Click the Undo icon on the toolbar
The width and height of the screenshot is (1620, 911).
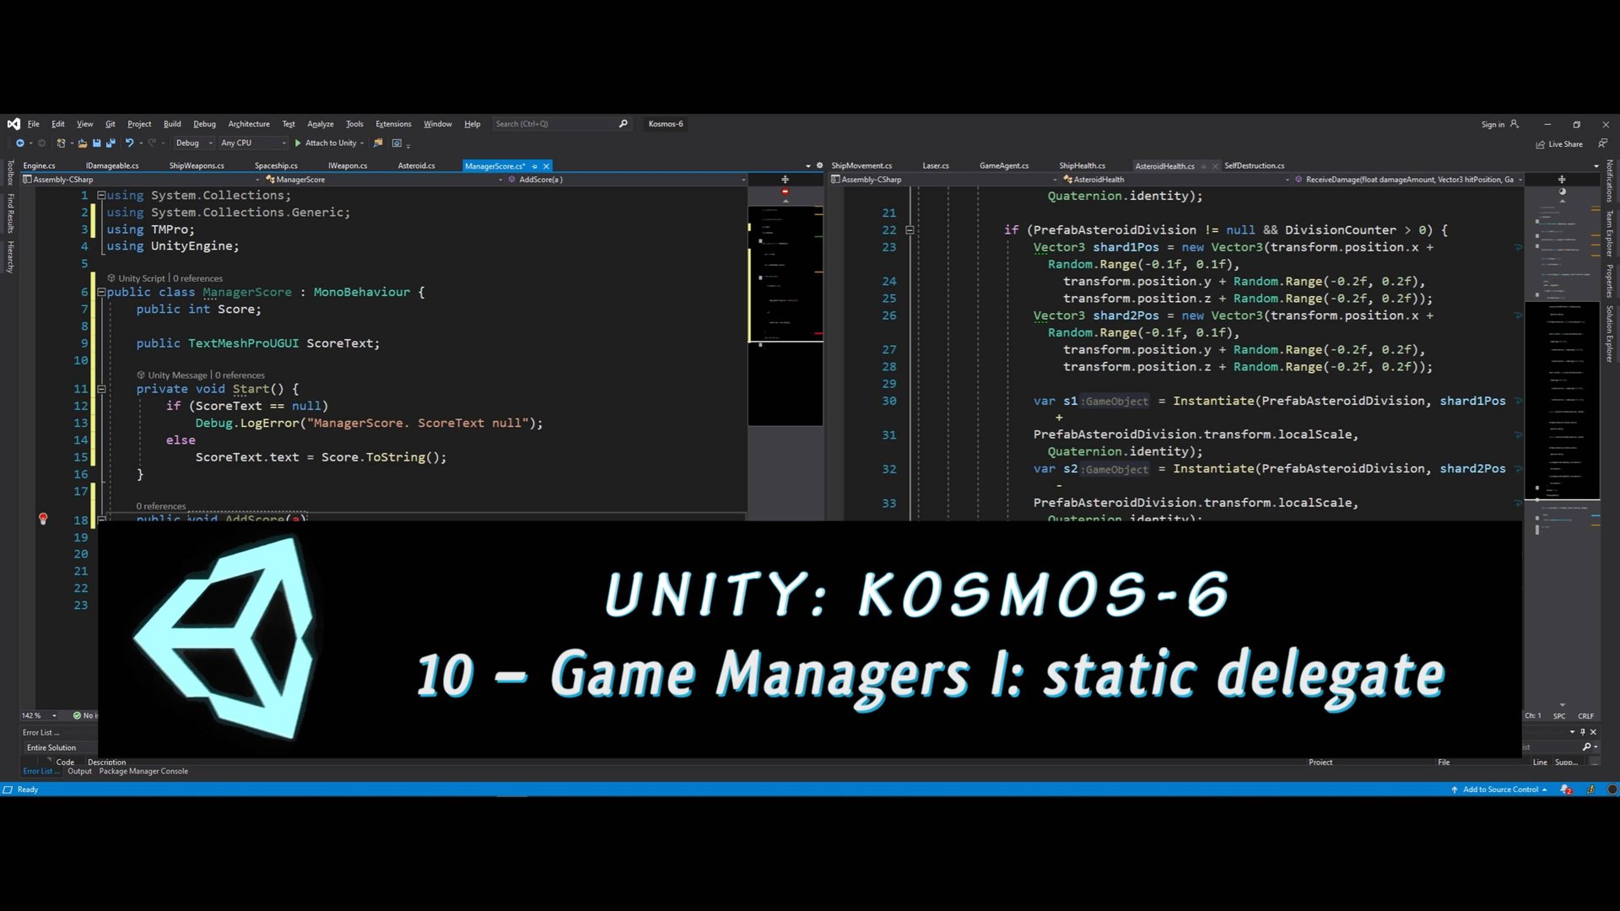(x=130, y=143)
